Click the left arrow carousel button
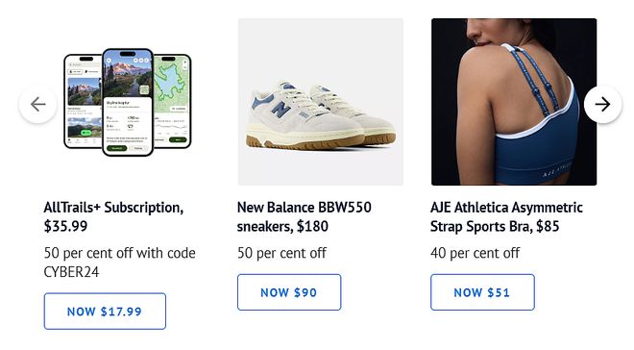 click(38, 105)
